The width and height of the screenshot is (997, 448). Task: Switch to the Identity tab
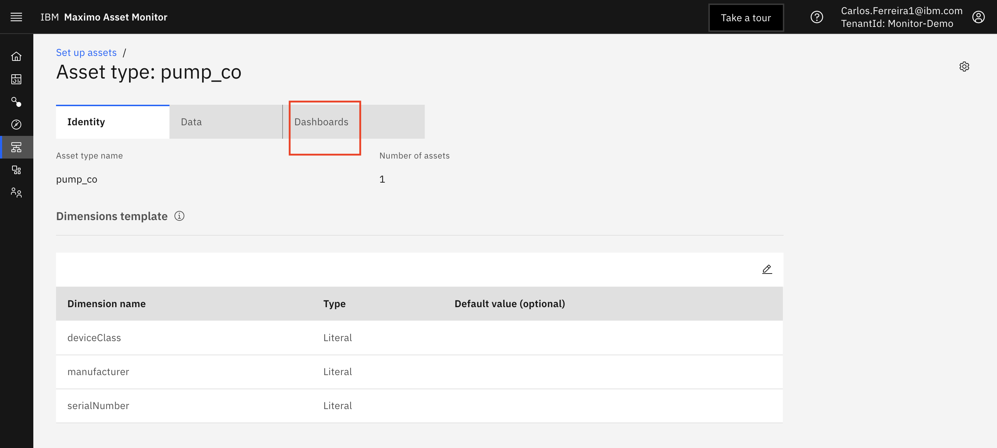pos(113,122)
